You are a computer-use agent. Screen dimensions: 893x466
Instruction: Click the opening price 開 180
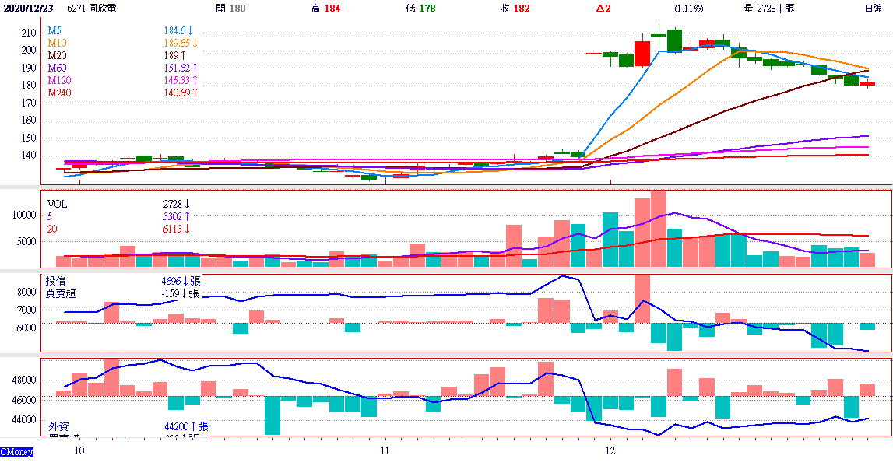tap(230, 9)
